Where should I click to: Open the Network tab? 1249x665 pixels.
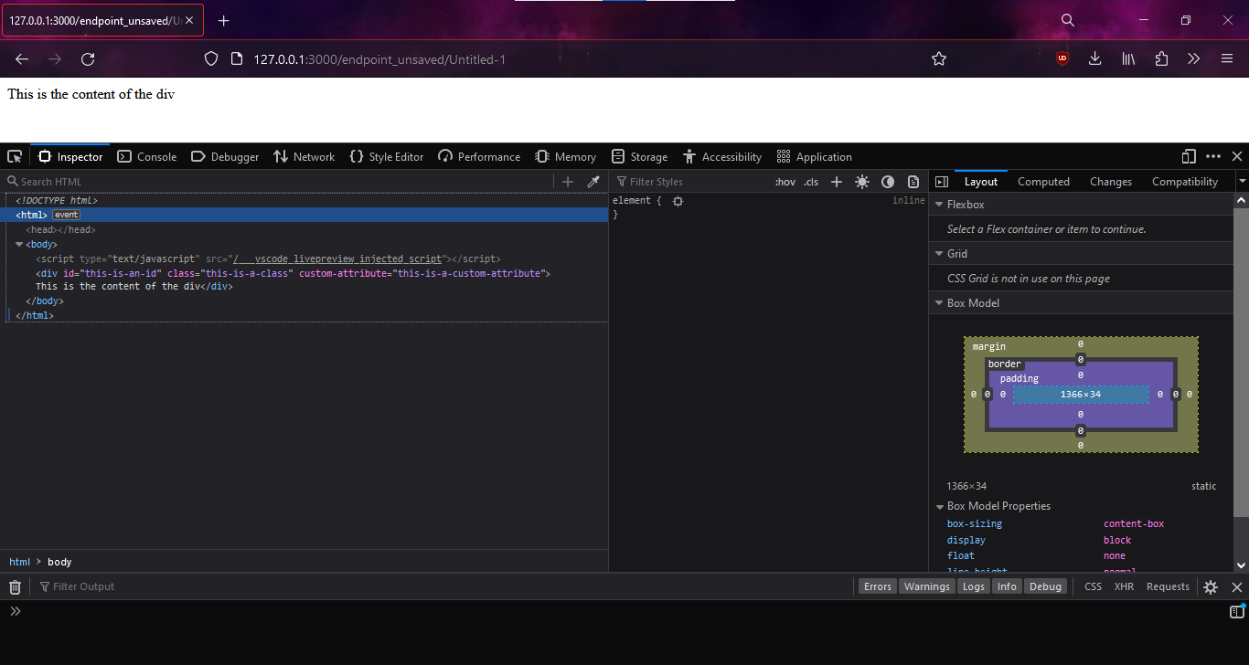[x=304, y=156]
